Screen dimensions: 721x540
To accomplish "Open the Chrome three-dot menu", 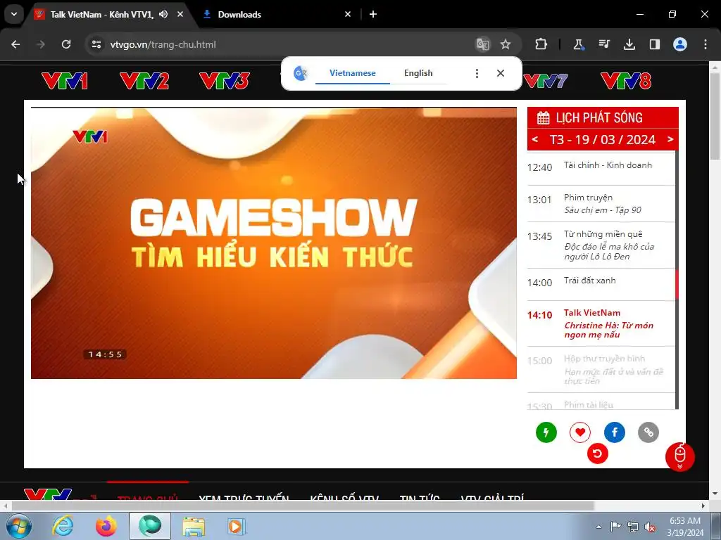I will tap(706, 44).
